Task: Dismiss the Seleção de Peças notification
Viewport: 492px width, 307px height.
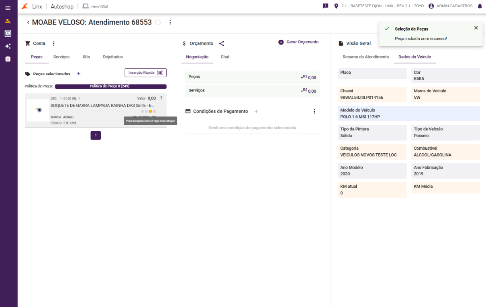Action: pyautogui.click(x=476, y=28)
